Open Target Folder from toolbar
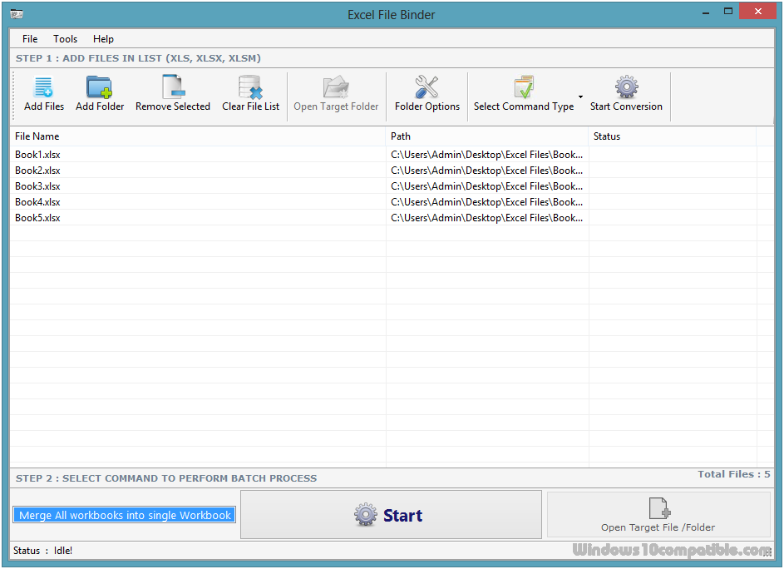This screenshot has height=569, width=784. 336,93
